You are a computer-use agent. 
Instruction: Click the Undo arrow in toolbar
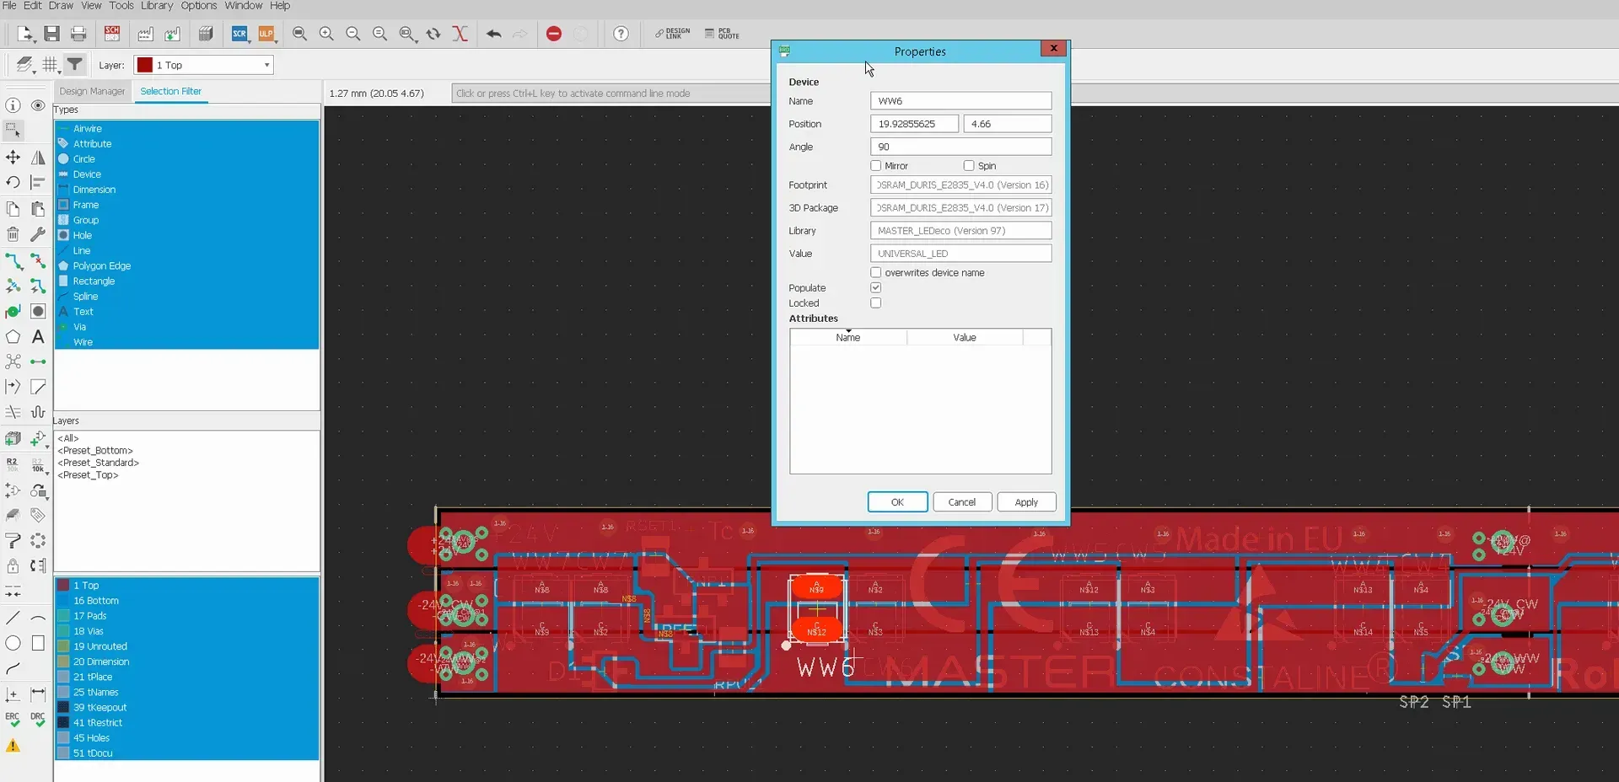pyautogui.click(x=494, y=34)
